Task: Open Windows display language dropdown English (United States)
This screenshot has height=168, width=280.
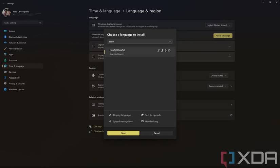Action: tap(218, 25)
